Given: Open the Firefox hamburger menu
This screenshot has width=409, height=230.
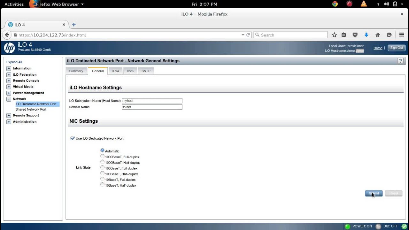Looking at the screenshot, I should [x=402, y=35].
